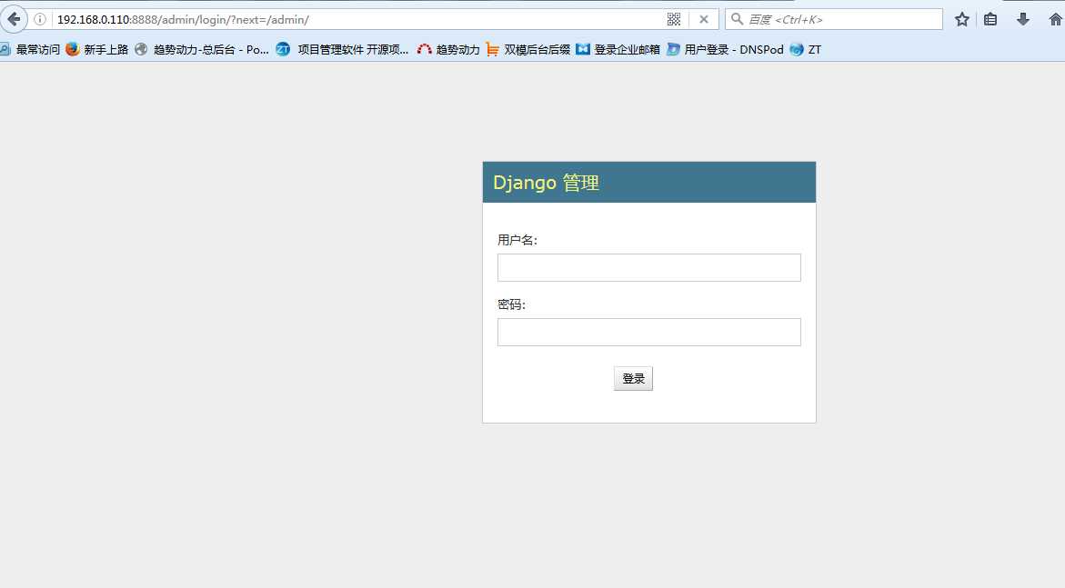Stop page loading with the X button
This screenshot has height=588, width=1065.
[x=704, y=19]
